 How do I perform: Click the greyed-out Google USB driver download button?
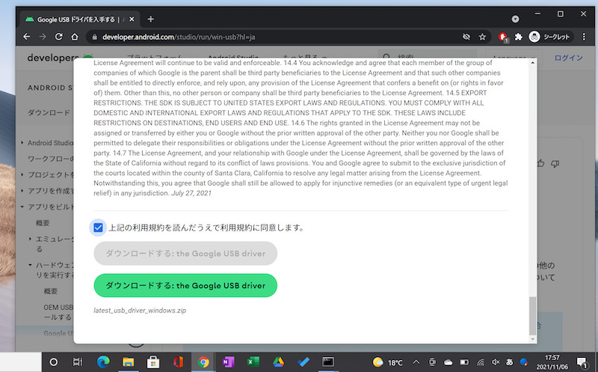point(185,254)
